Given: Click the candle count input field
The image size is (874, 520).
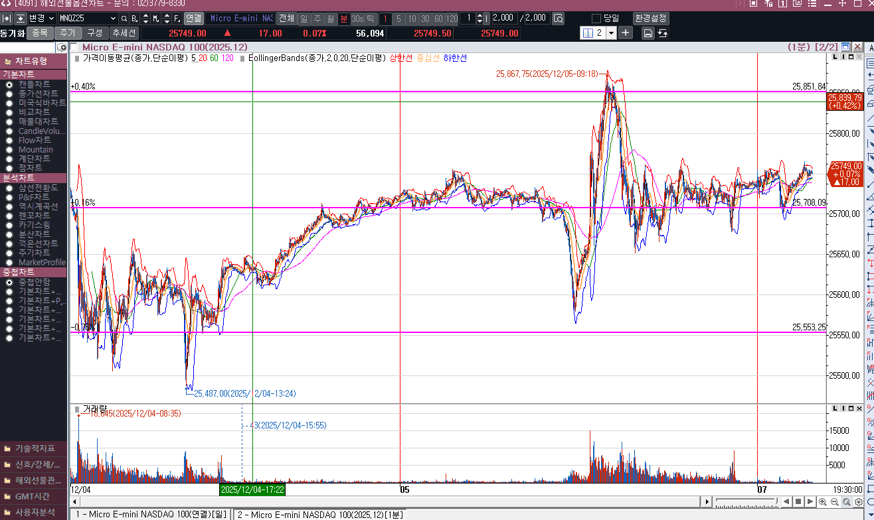Looking at the screenshot, I should pyautogui.click(x=504, y=19).
